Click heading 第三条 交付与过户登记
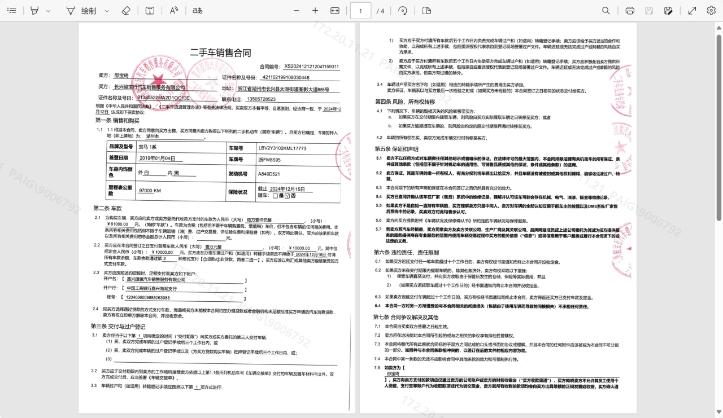The image size is (723, 418). pyautogui.click(x=117, y=327)
